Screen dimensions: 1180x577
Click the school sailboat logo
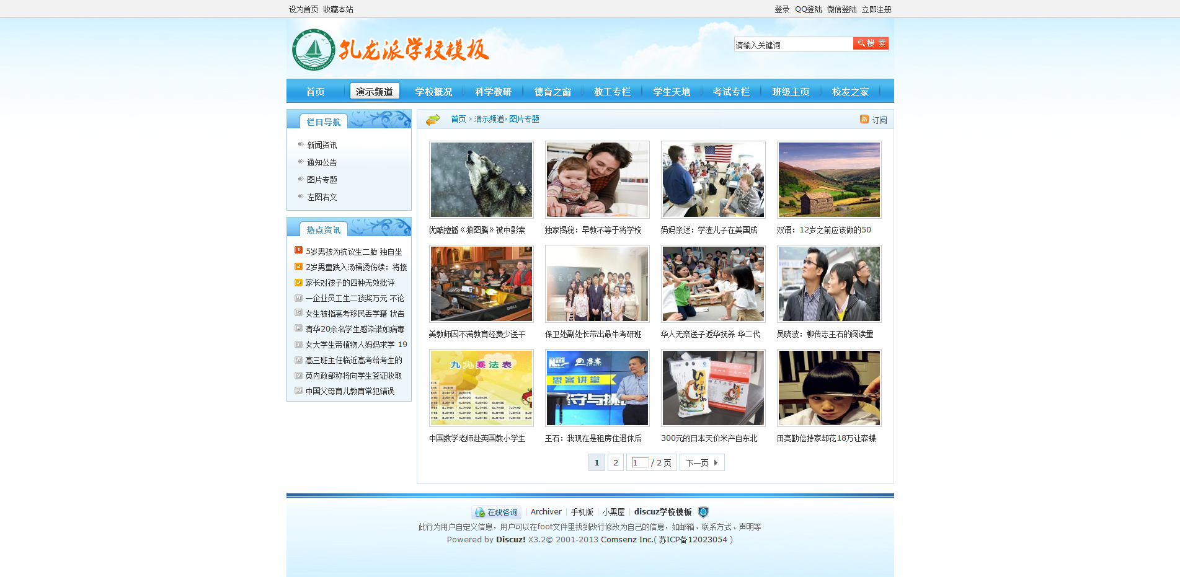coord(314,50)
